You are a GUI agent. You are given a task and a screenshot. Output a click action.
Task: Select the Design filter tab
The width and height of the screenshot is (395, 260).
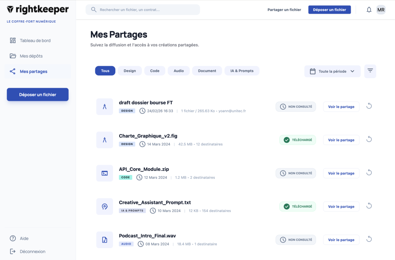[130, 71]
